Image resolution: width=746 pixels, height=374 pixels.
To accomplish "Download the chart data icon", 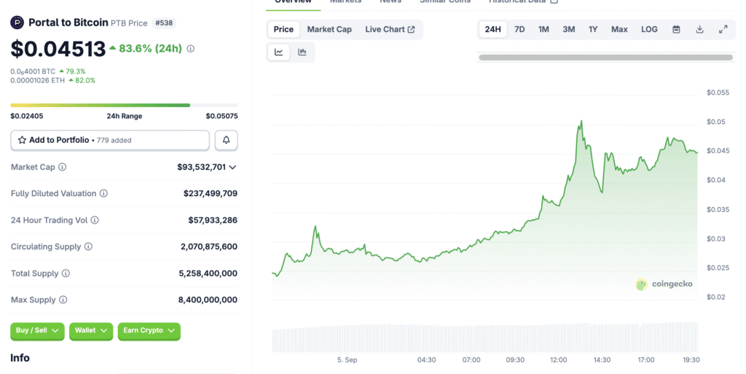I will (699, 29).
